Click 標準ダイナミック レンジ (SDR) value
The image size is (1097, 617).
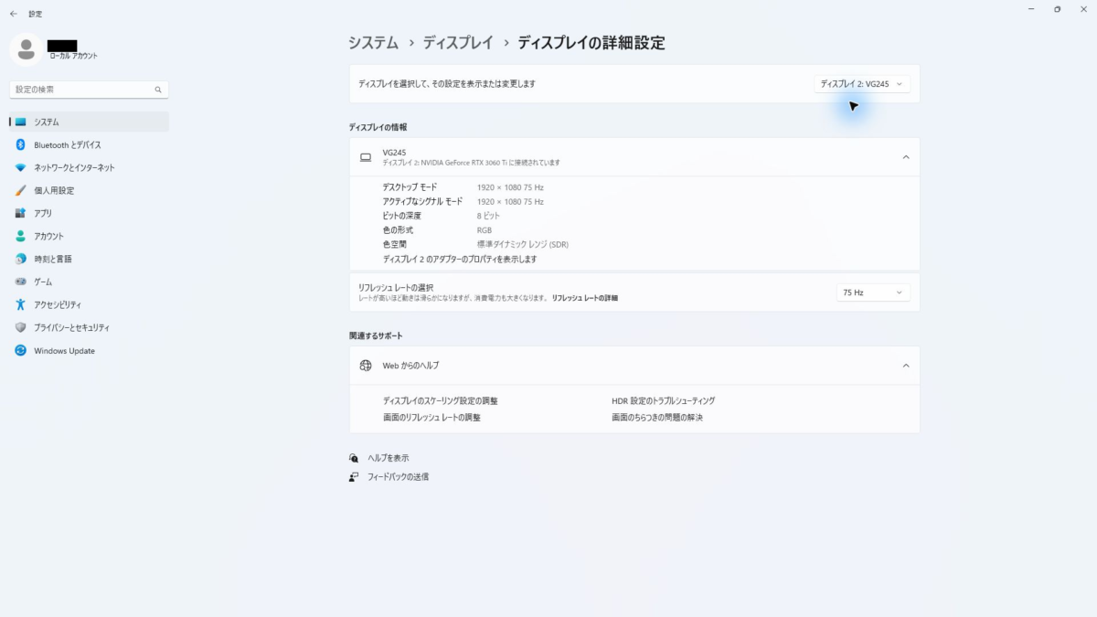(523, 244)
